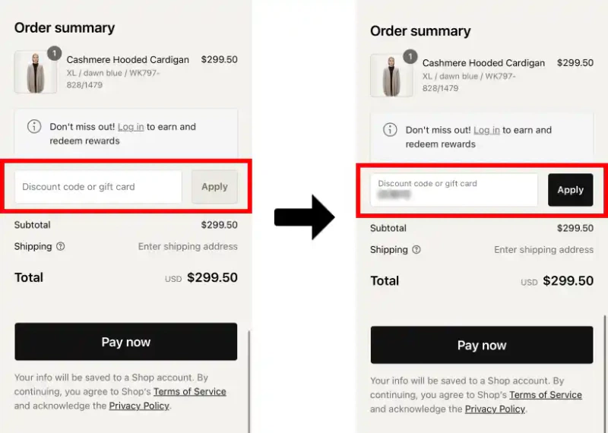Image resolution: width=608 pixels, height=433 pixels.
Task: Click the filled discount code field on right
Action: point(454,190)
